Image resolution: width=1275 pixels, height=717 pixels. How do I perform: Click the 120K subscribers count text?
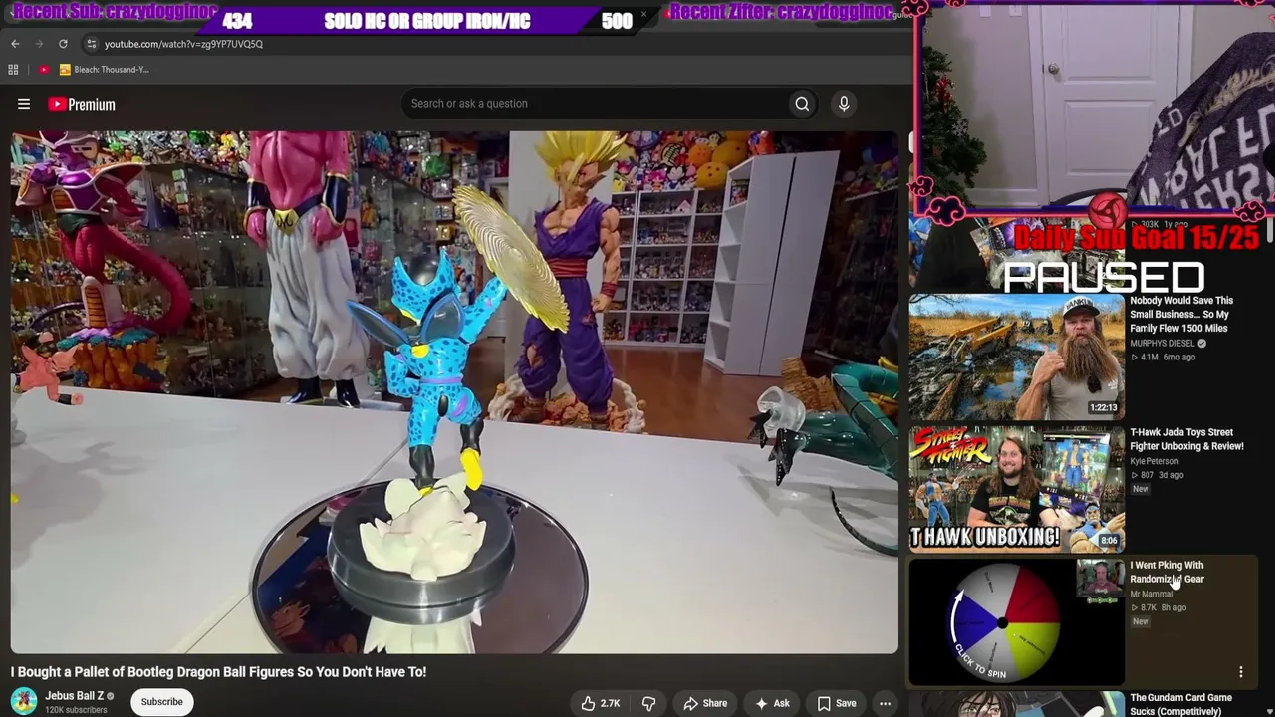(76, 710)
